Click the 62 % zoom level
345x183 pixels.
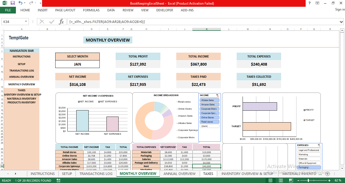[338, 180]
